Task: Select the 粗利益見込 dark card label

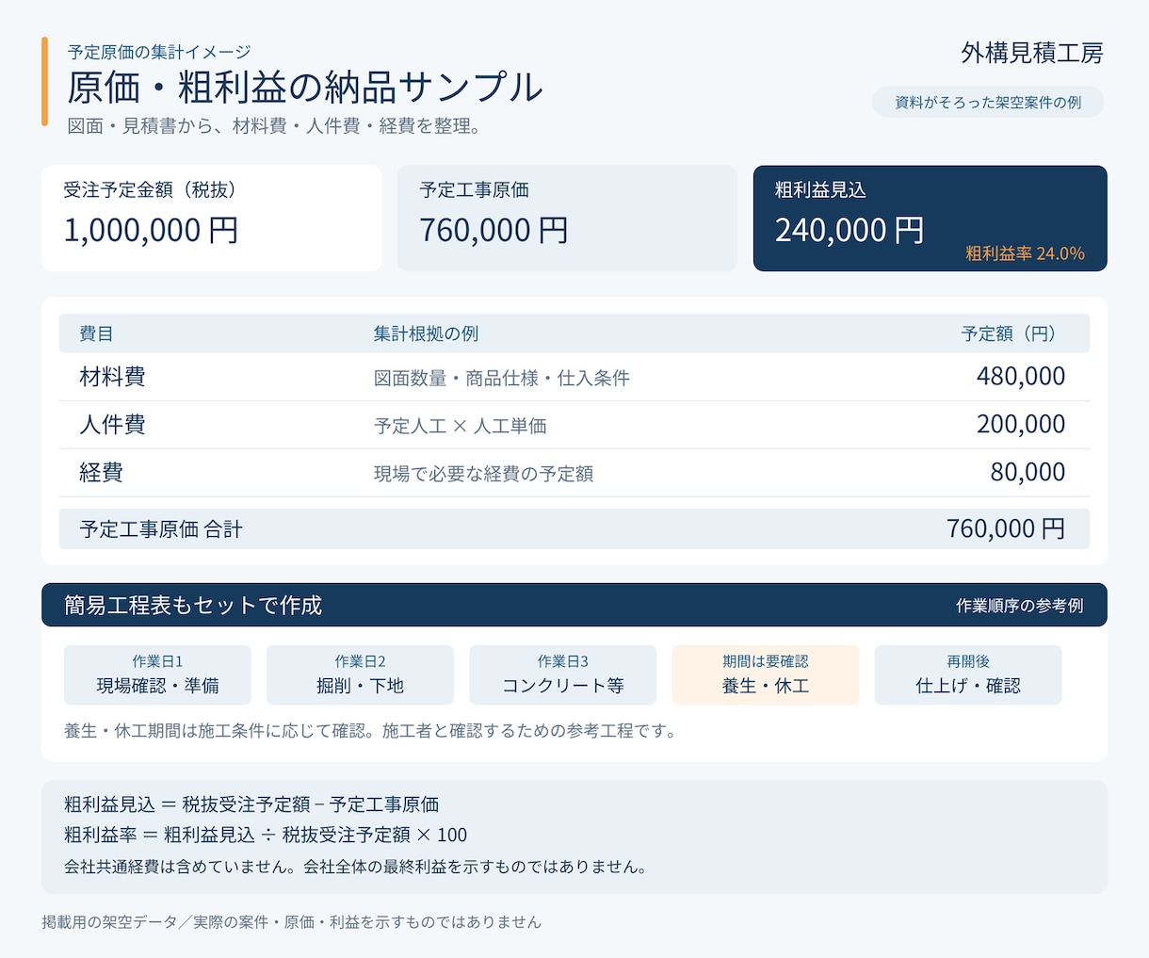Action: point(820,189)
